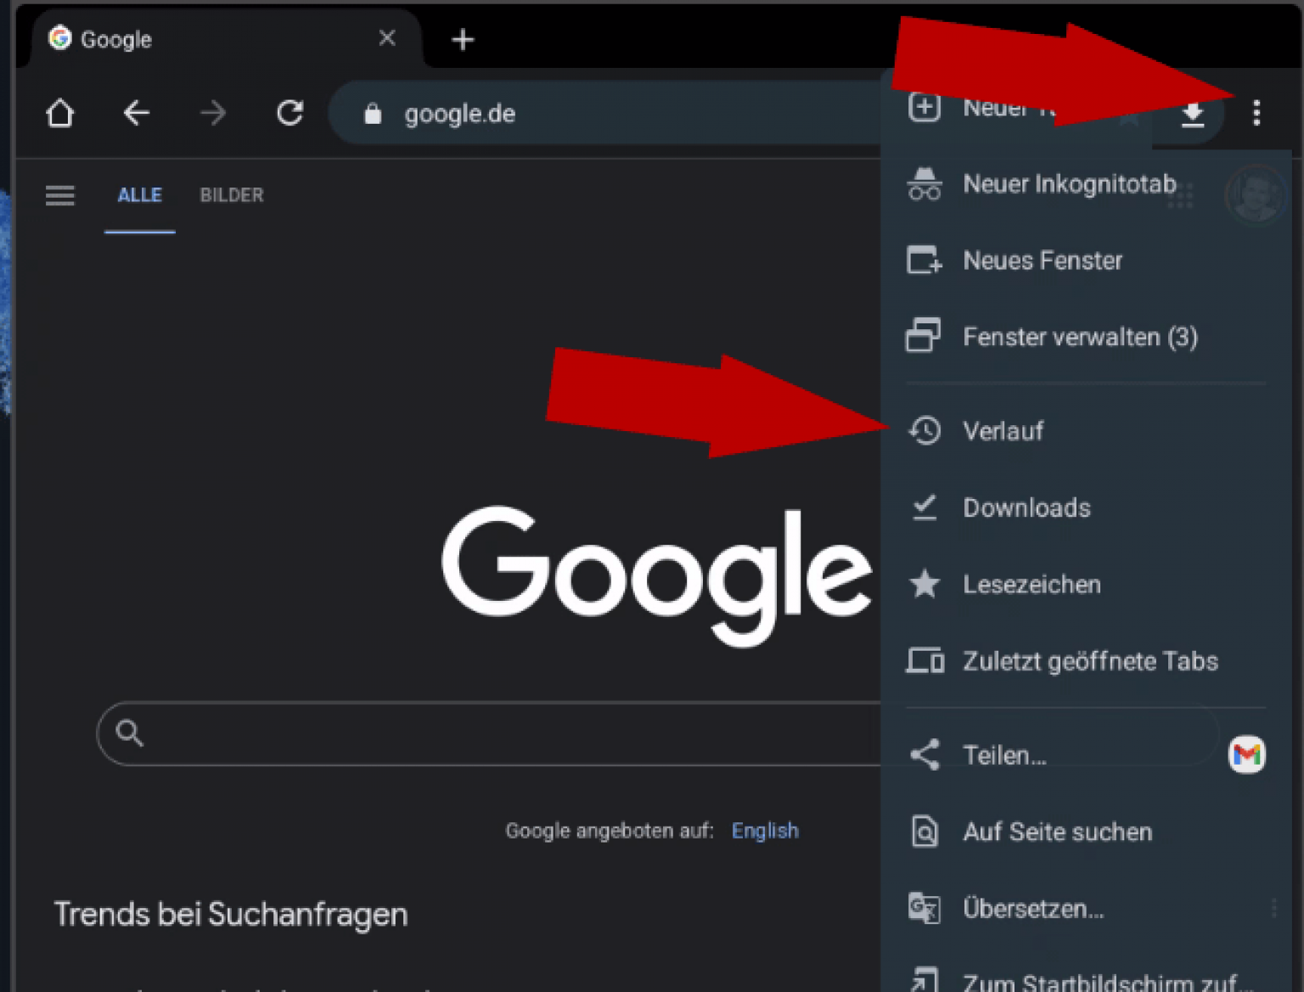
Task: Click the share icon
Action: click(x=925, y=754)
